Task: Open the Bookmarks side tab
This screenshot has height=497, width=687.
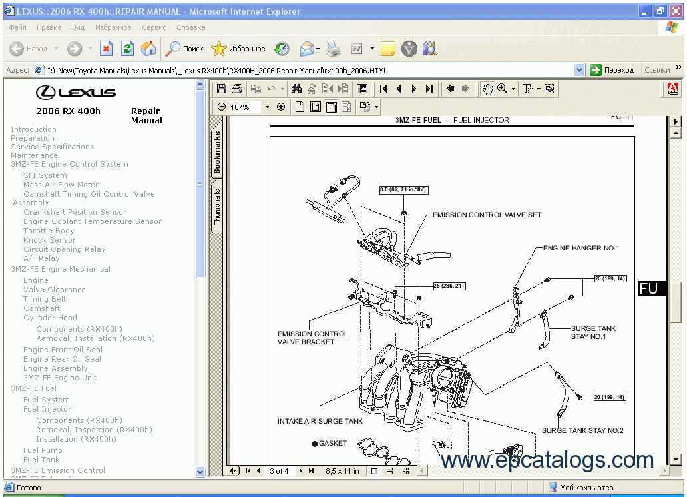Action: coord(217,152)
